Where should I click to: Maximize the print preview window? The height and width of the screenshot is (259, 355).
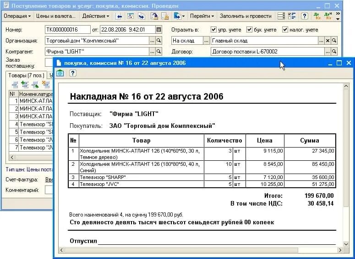click(339, 63)
